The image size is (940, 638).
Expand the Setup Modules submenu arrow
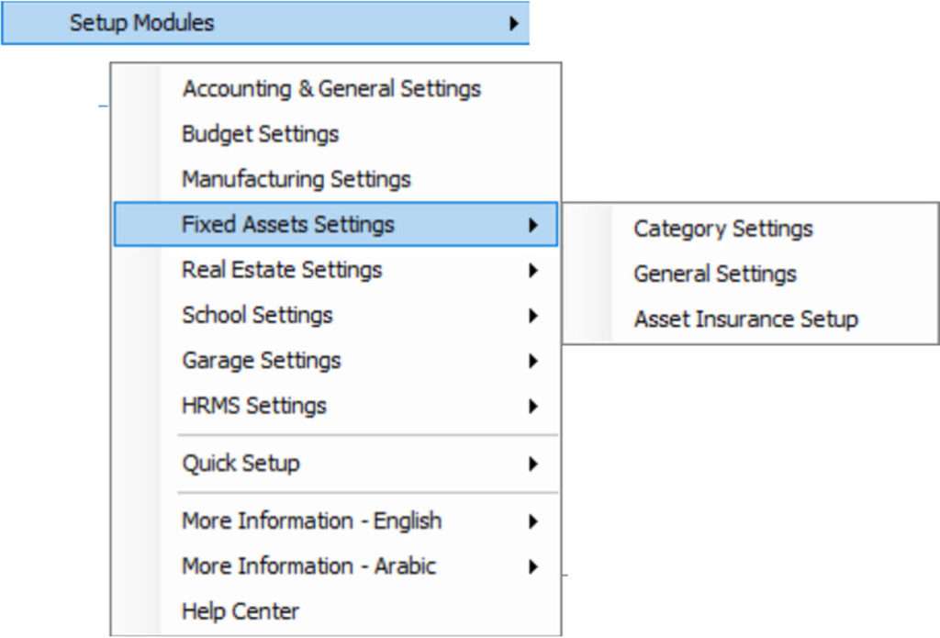[513, 23]
